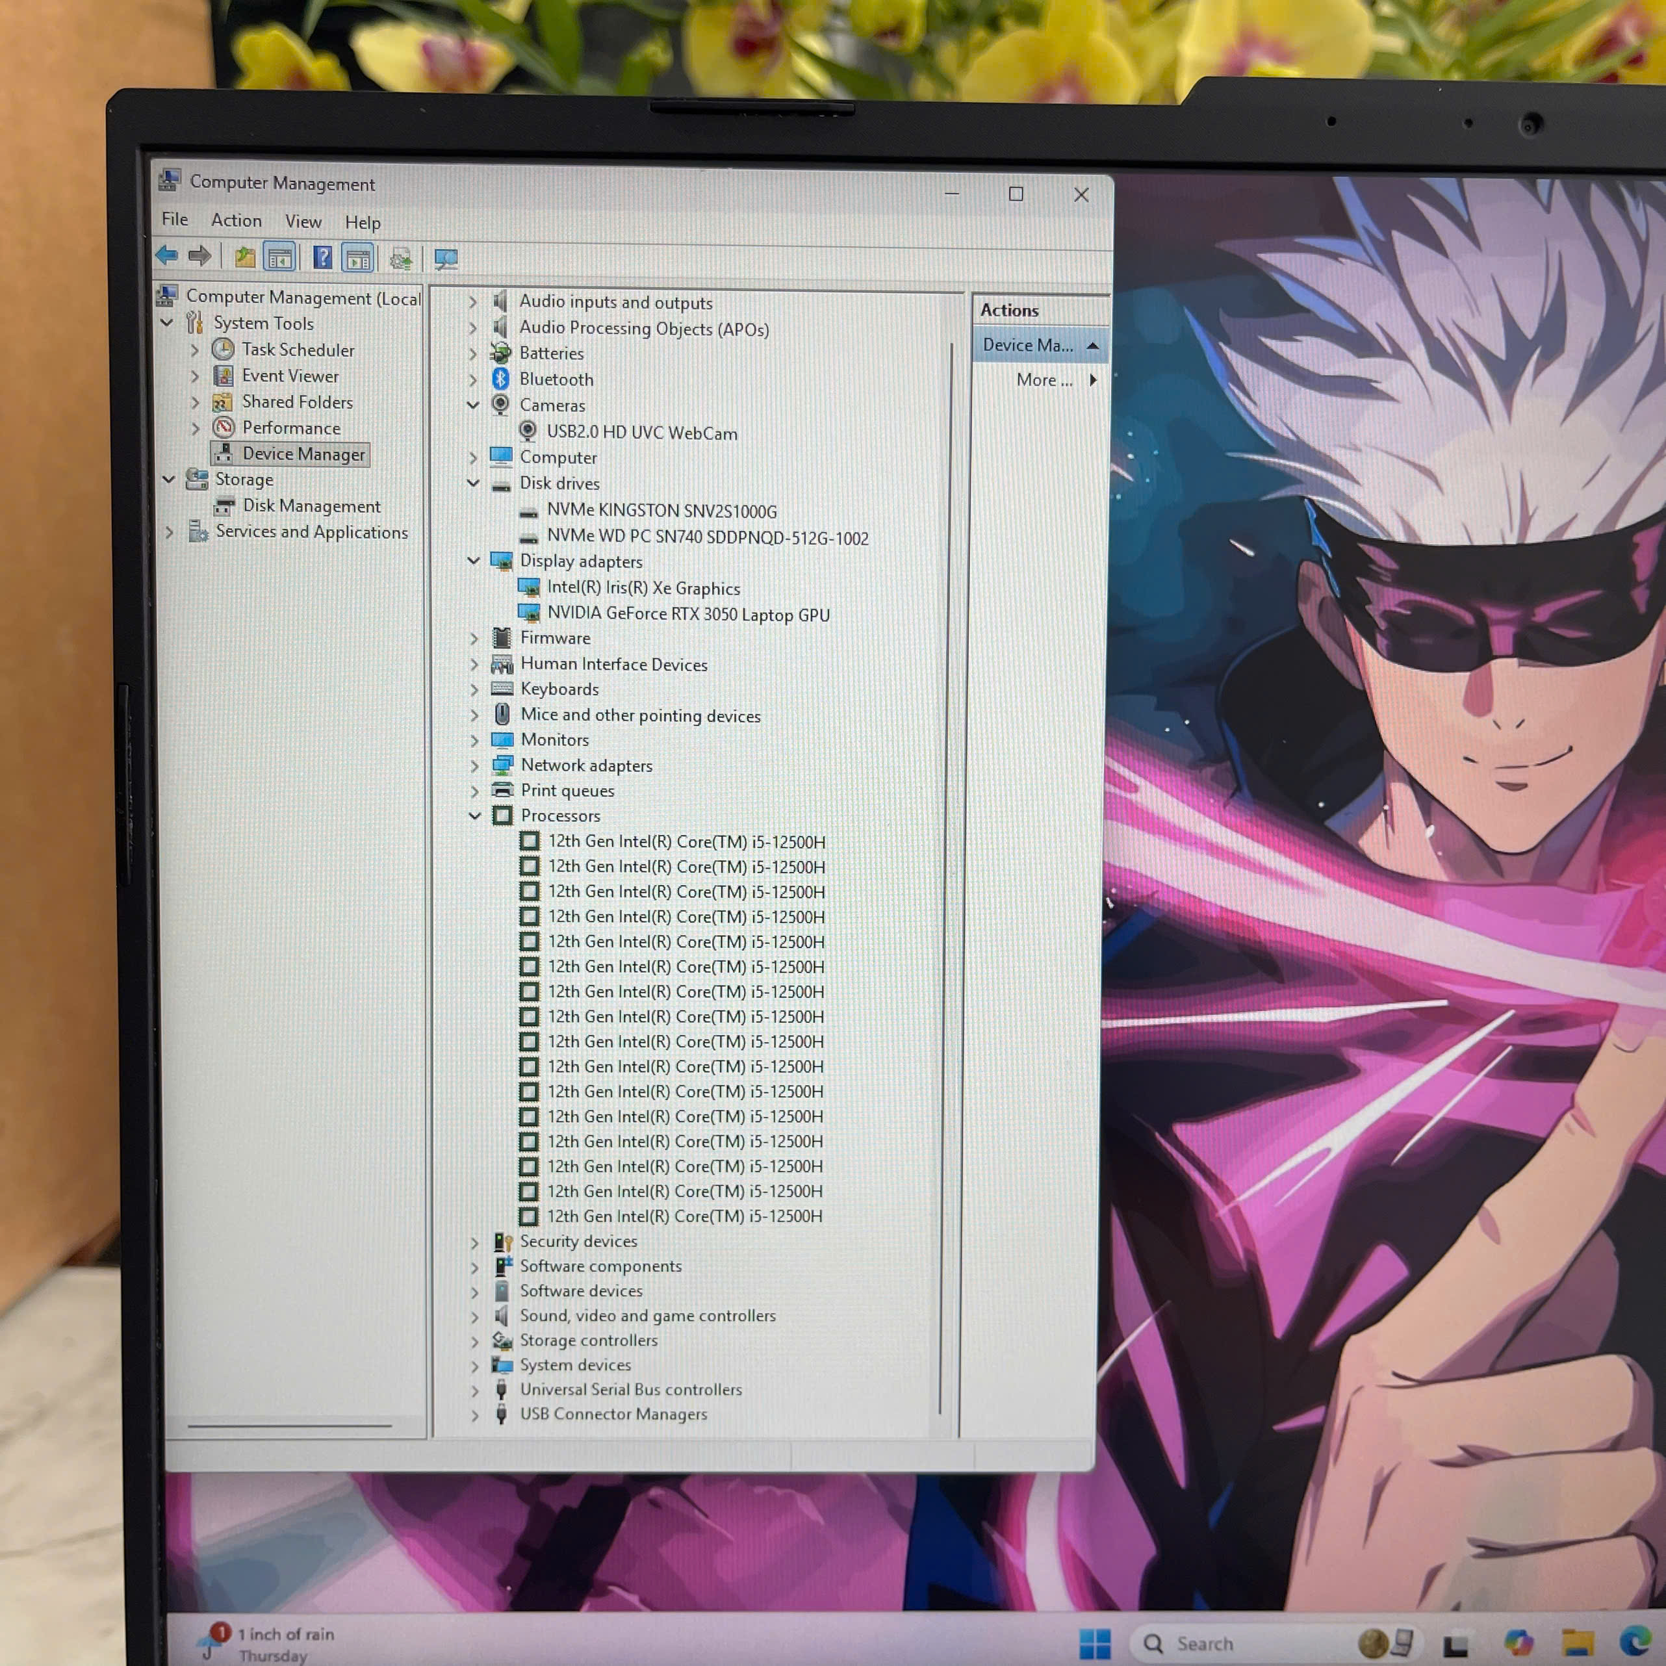Expand the Bluetooth device category
Image resolution: width=1666 pixels, height=1666 pixels.
tap(472, 379)
